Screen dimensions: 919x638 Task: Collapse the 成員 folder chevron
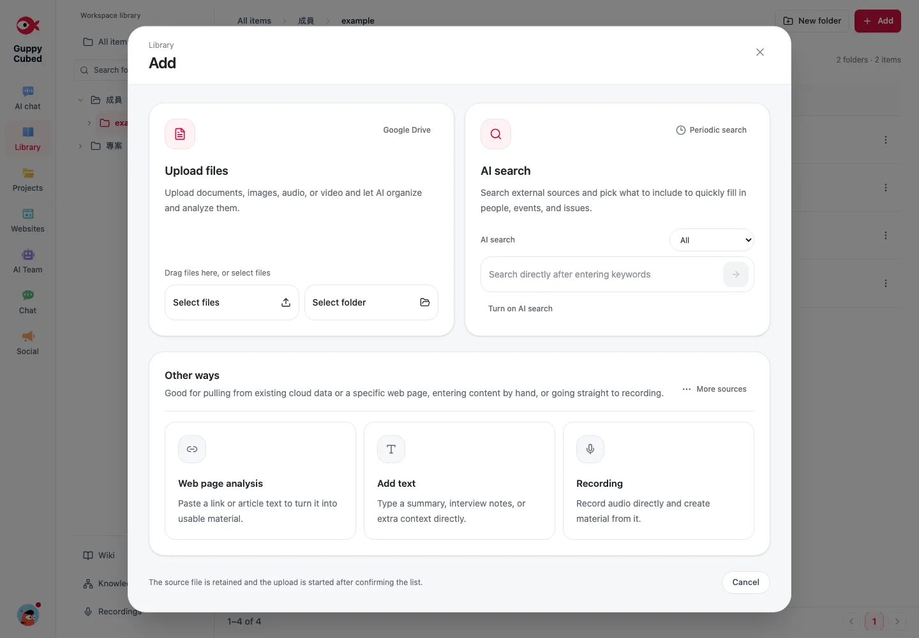click(x=80, y=100)
